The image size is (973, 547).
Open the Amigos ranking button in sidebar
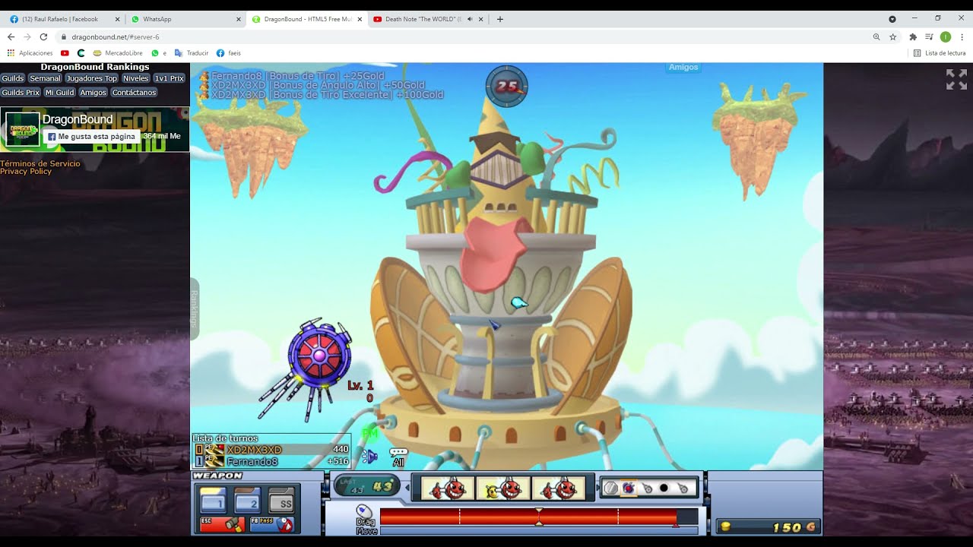point(93,92)
